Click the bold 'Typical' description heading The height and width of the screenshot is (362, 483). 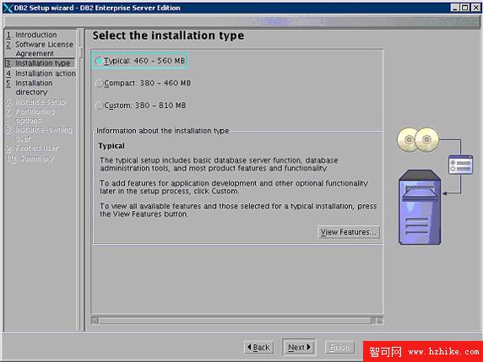(111, 146)
